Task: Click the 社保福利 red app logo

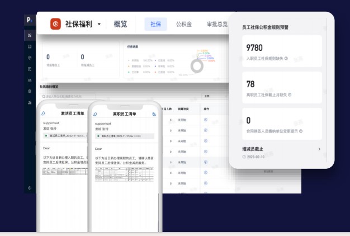Action: pyautogui.click(x=56, y=24)
